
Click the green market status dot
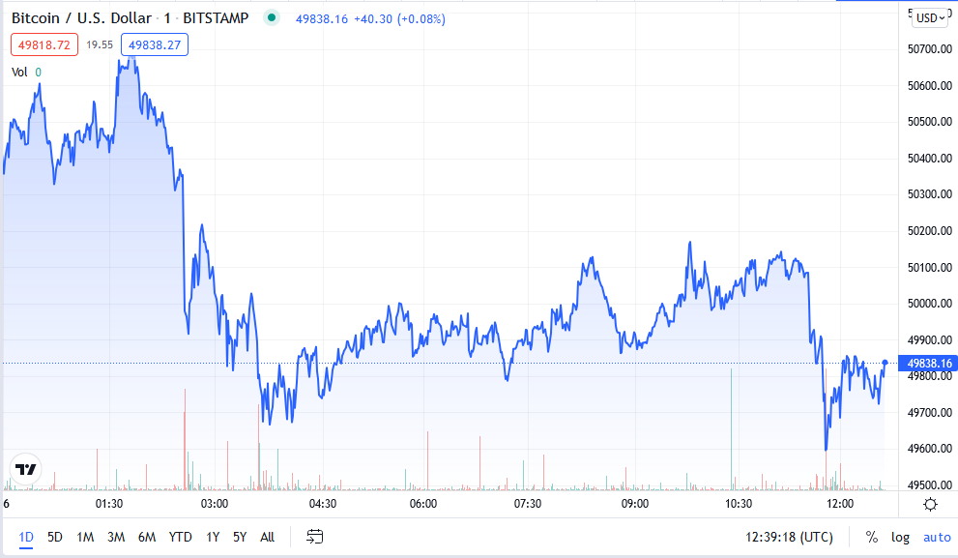[273, 18]
